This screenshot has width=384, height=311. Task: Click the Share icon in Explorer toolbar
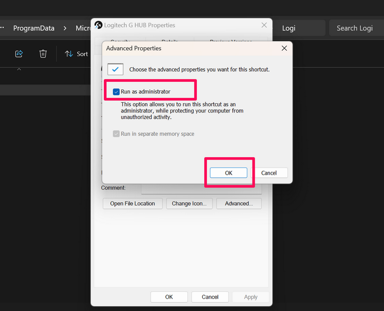tap(19, 54)
